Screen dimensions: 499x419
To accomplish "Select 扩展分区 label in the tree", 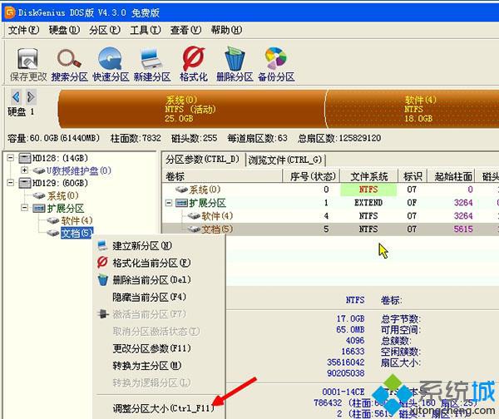I will [x=66, y=209].
